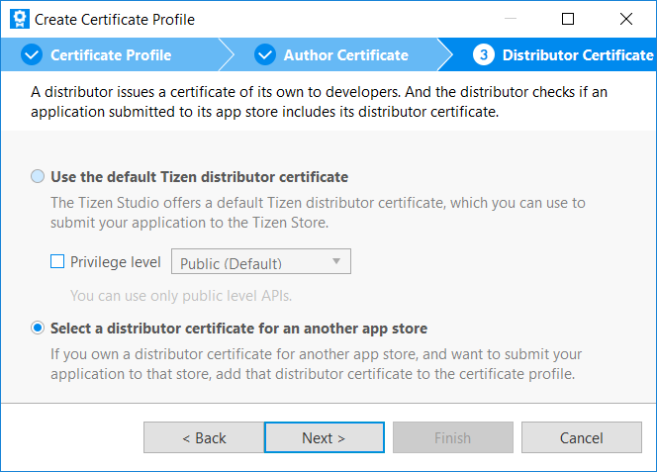Image resolution: width=657 pixels, height=472 pixels.
Task: Minimize the Create Certificate Profile window
Action: tap(510, 19)
